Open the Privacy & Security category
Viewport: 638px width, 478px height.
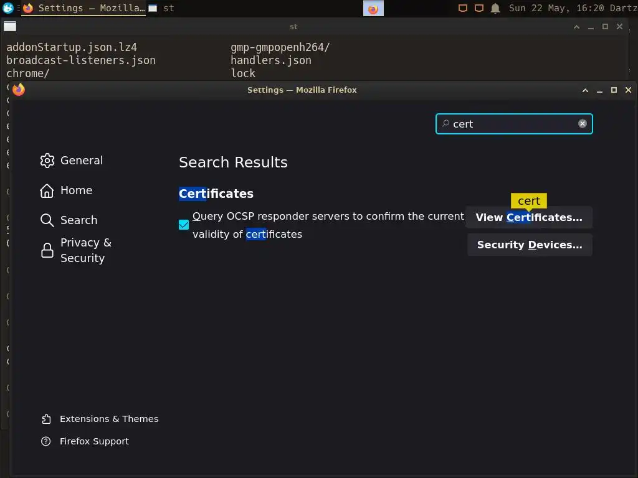[x=76, y=250]
